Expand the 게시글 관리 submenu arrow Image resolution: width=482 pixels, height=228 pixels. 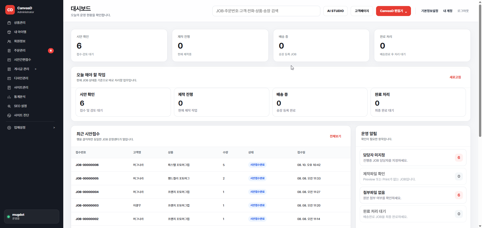[36, 69]
